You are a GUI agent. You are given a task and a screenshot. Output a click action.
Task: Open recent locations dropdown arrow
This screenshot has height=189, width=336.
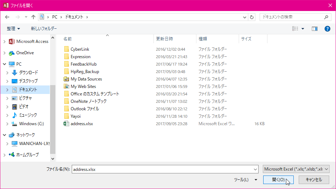click(x=26, y=17)
